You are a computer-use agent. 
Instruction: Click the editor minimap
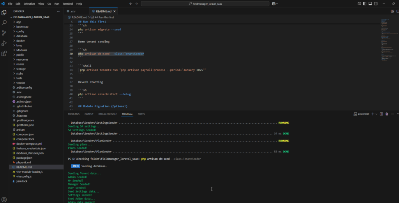[389, 40]
